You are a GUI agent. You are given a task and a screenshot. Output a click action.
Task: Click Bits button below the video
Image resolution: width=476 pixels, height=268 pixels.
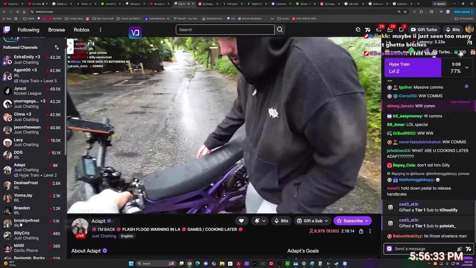click(281, 221)
